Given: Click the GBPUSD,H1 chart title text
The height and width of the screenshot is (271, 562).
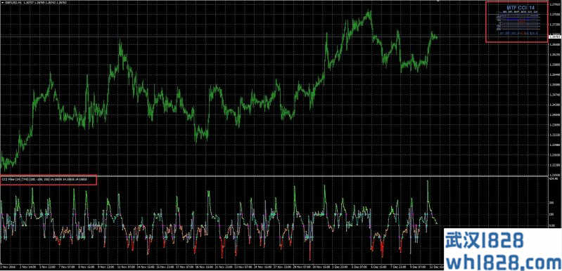Looking at the screenshot, I should pyautogui.click(x=11, y=2).
